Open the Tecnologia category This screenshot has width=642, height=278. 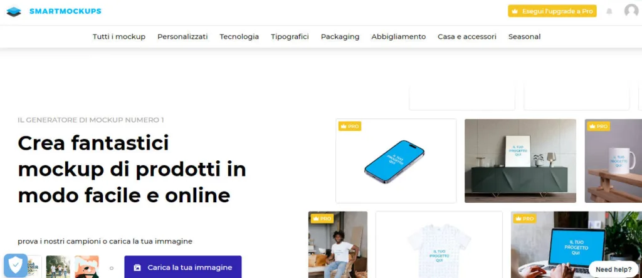(239, 37)
